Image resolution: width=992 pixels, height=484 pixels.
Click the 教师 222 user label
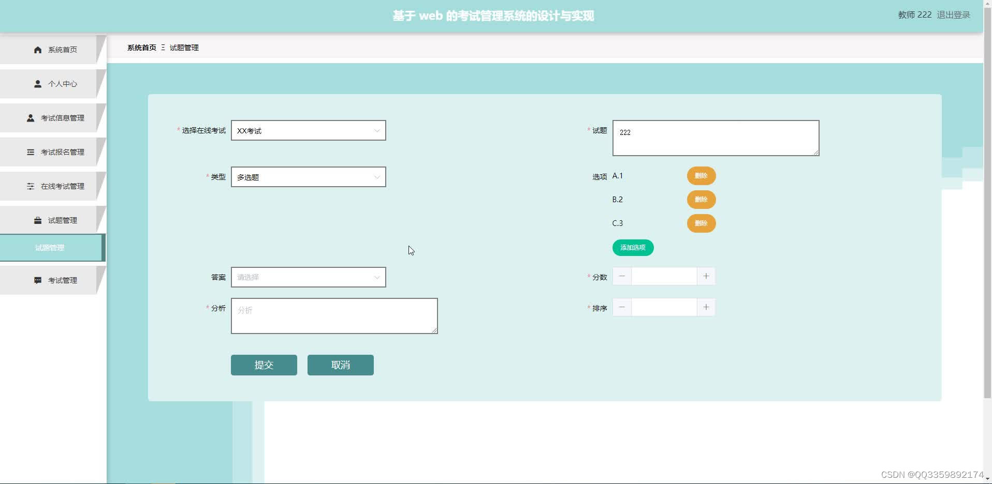point(915,15)
